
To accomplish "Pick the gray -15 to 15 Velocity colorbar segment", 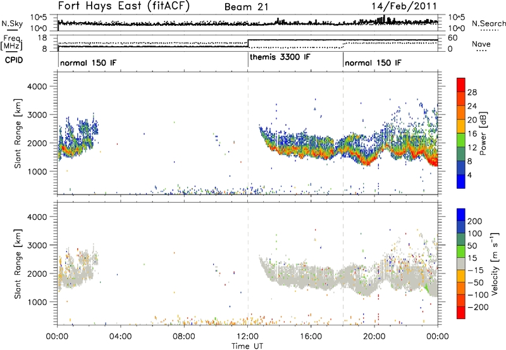I will 461,263.
